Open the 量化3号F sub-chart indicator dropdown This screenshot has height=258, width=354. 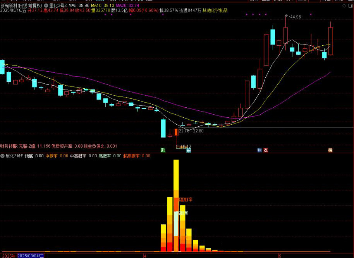pyautogui.click(x=3, y=156)
